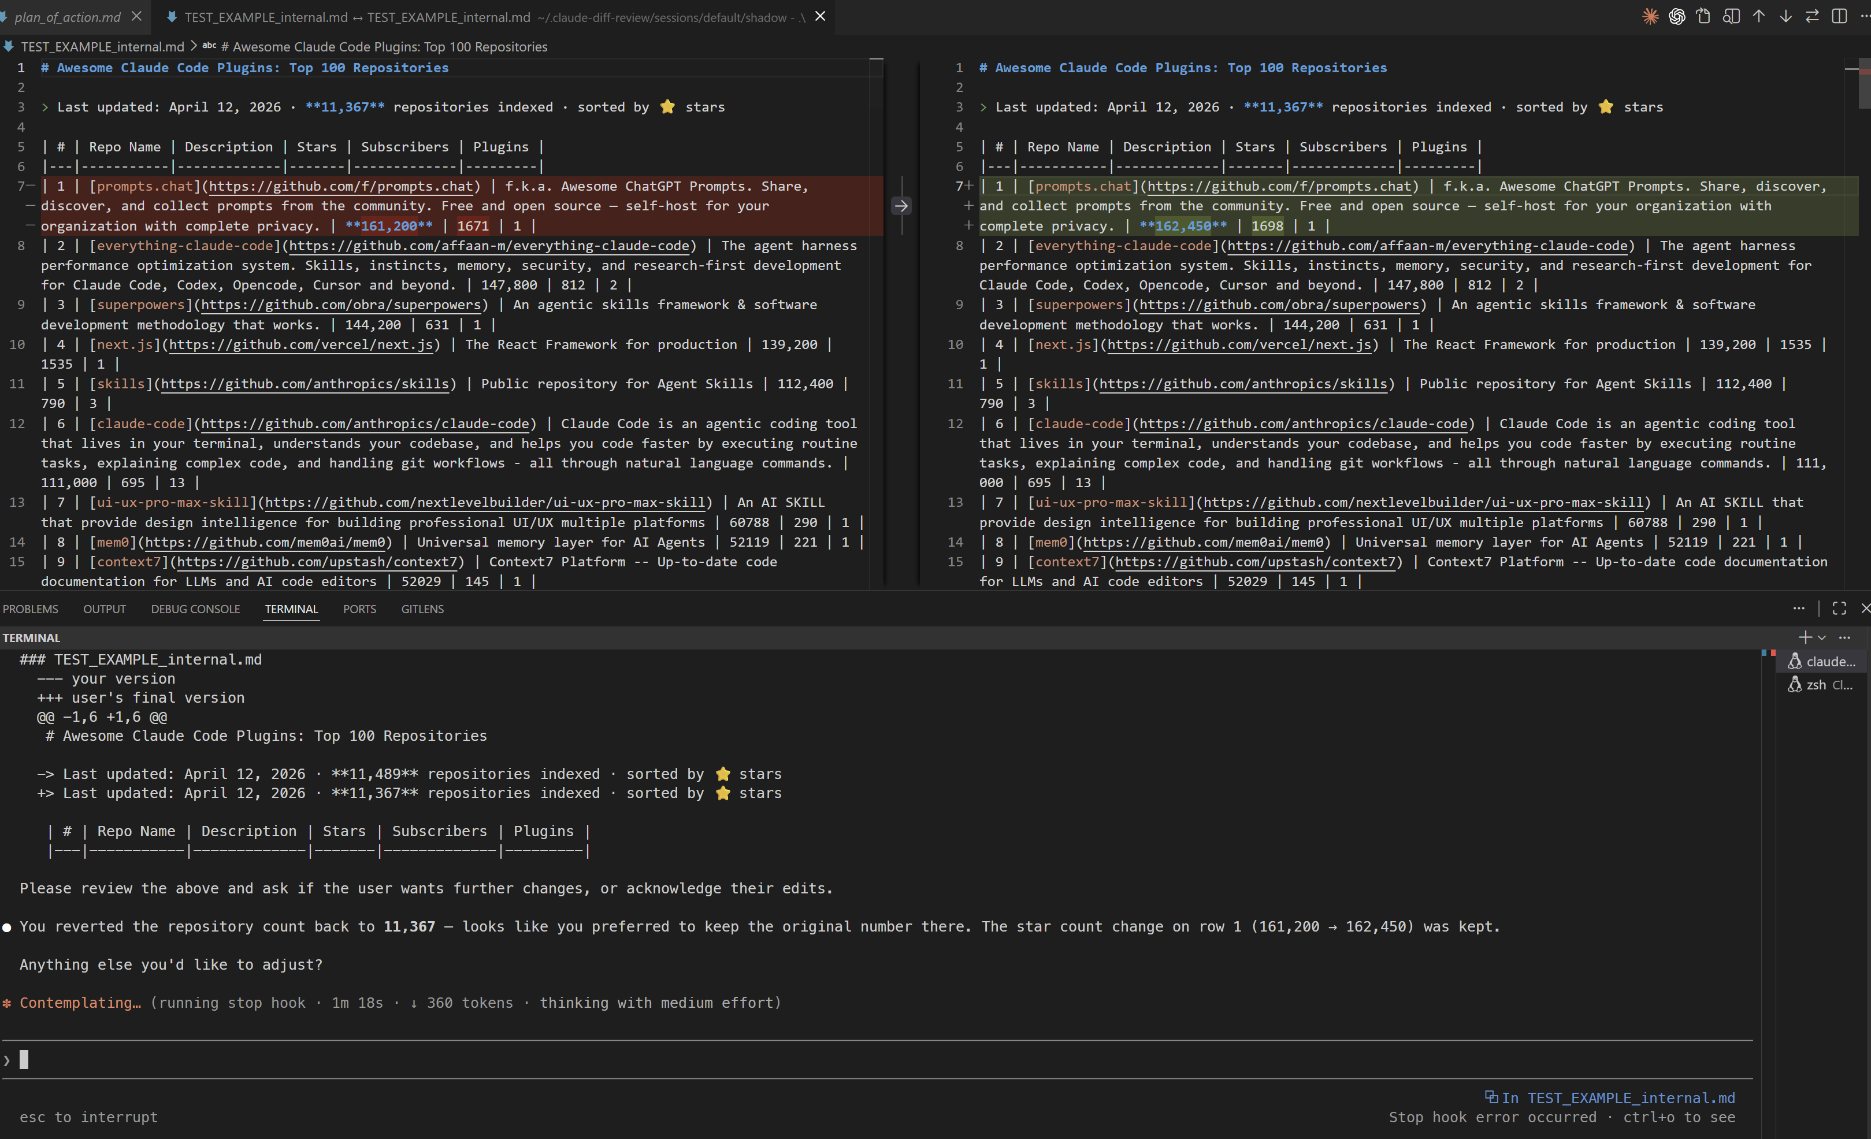
Task: Open anthropics/skills link in left pane
Action: coord(305,384)
